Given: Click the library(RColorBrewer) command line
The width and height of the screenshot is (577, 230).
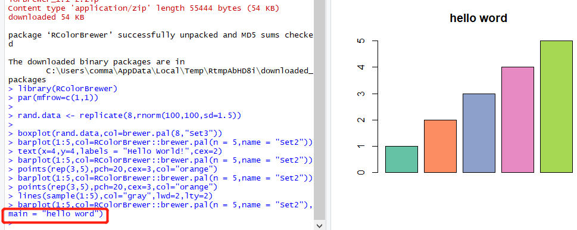Looking at the screenshot, I should click(x=63, y=89).
